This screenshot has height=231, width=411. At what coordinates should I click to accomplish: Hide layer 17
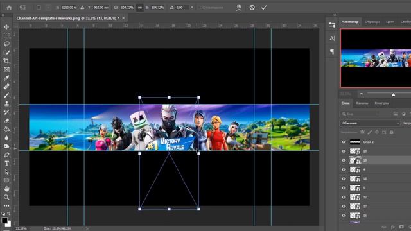click(x=344, y=207)
